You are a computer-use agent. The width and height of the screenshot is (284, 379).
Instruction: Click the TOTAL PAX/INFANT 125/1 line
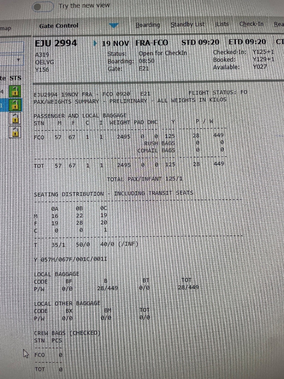click(x=144, y=179)
